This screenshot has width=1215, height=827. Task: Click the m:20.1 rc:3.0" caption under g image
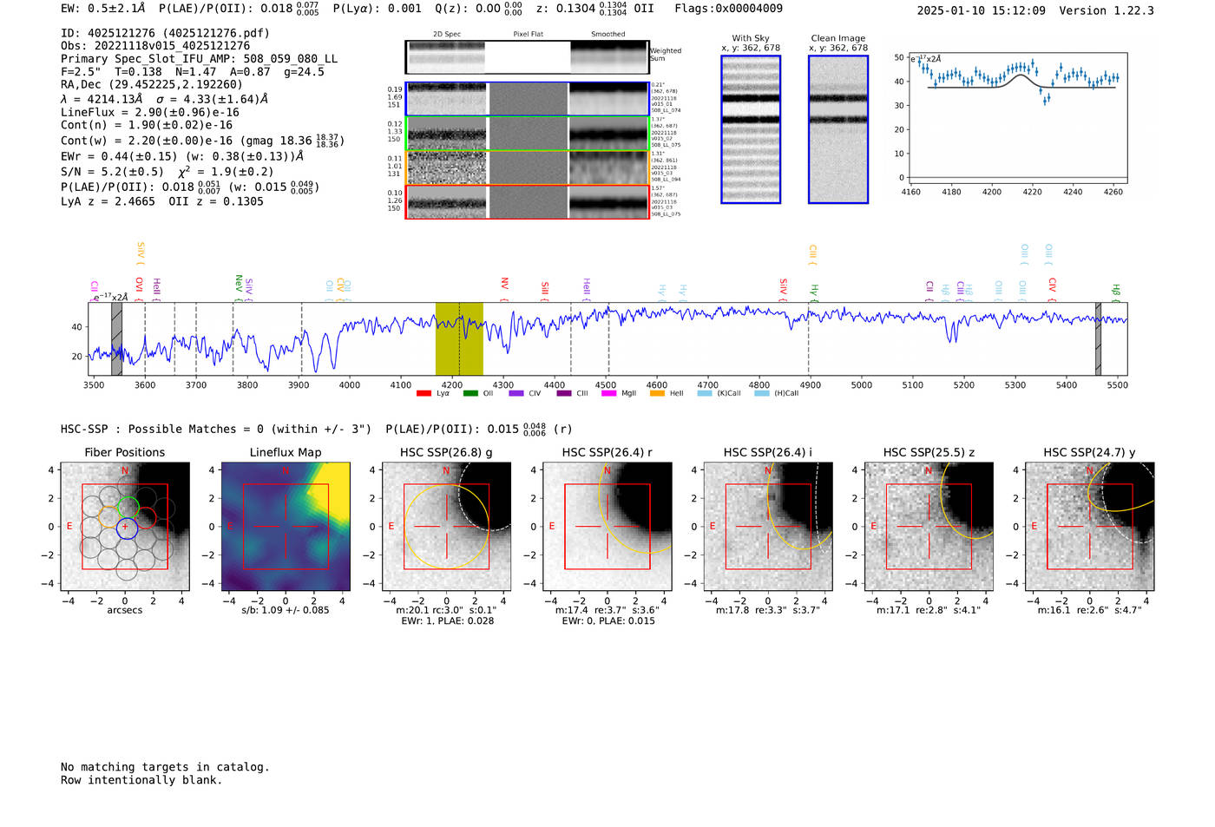click(x=446, y=610)
